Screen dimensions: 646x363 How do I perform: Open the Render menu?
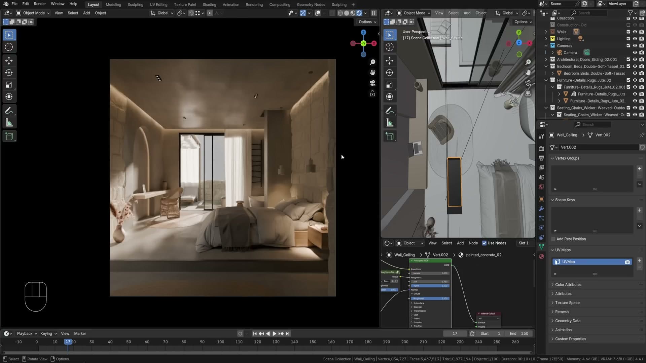pyautogui.click(x=40, y=4)
